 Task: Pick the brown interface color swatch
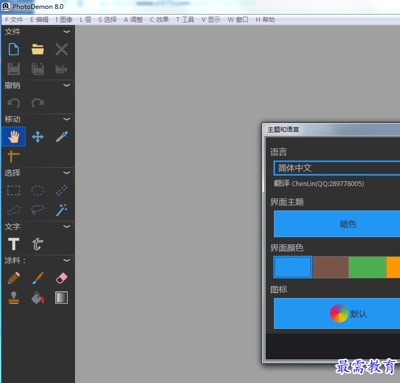pos(330,267)
